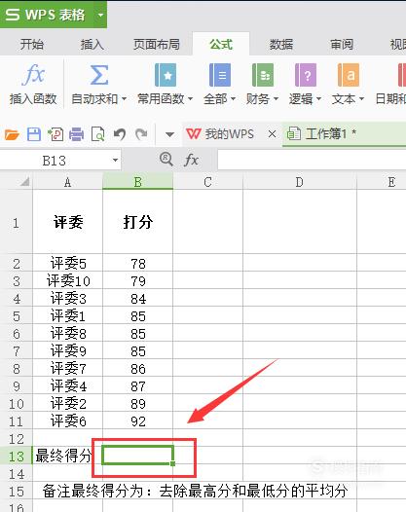Expand the 全部 dropdown arrow

(x=233, y=98)
